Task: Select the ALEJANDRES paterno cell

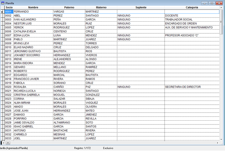Action: click(x=69, y=59)
